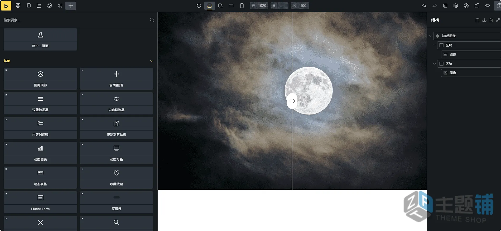
Task: Open the view-on-frontend external link icon
Action: coord(477,6)
